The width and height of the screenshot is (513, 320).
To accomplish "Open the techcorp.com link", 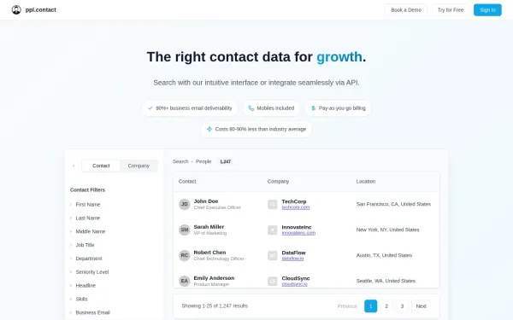I will [x=296, y=207].
